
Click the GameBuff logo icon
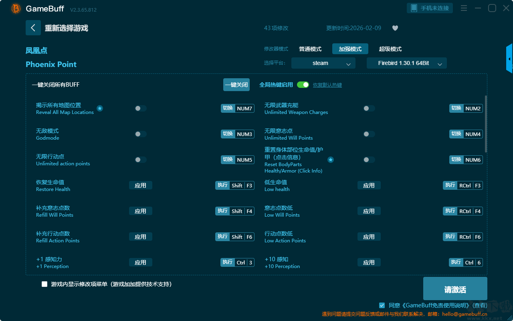(16, 8)
